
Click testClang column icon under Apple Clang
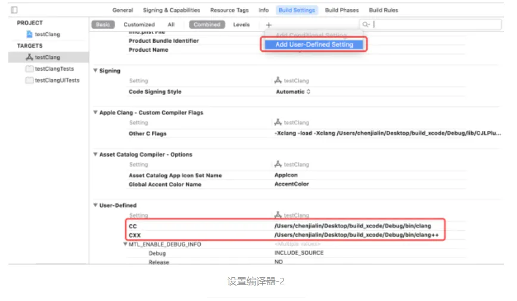278,122
